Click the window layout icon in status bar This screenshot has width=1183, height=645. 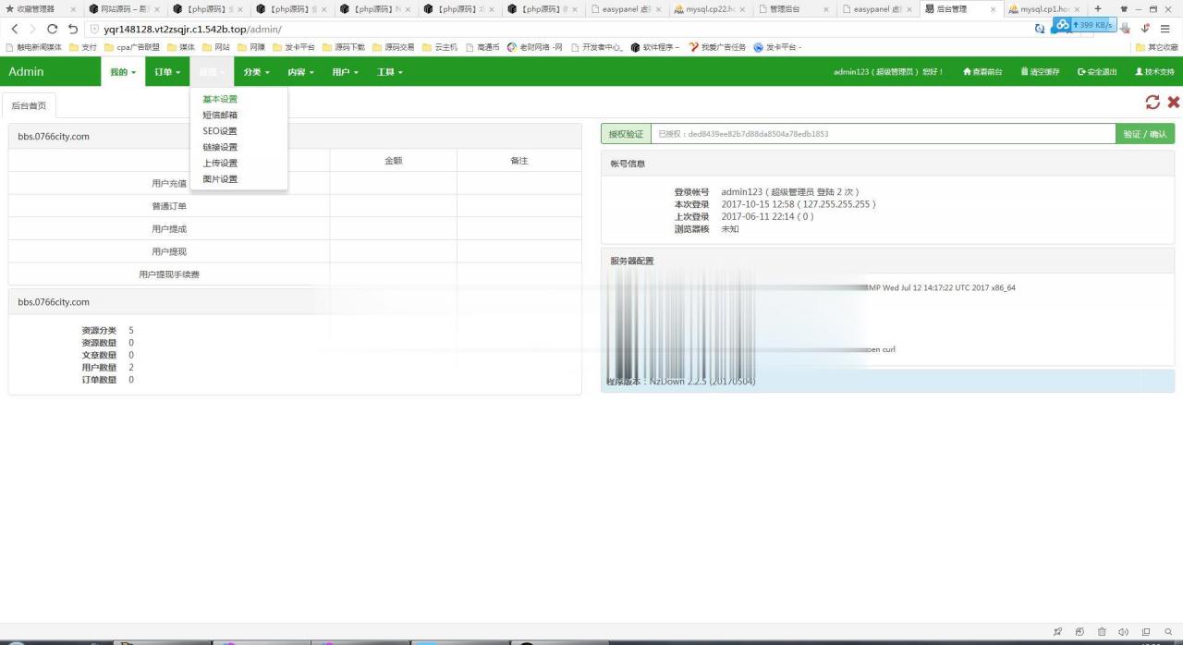(1146, 632)
